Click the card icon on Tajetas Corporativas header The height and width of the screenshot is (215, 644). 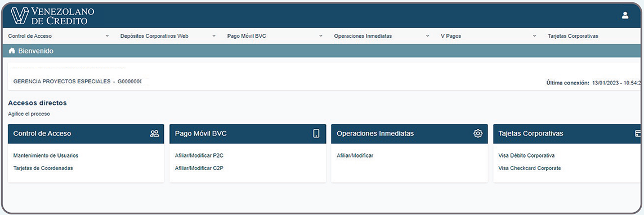pos(638,133)
